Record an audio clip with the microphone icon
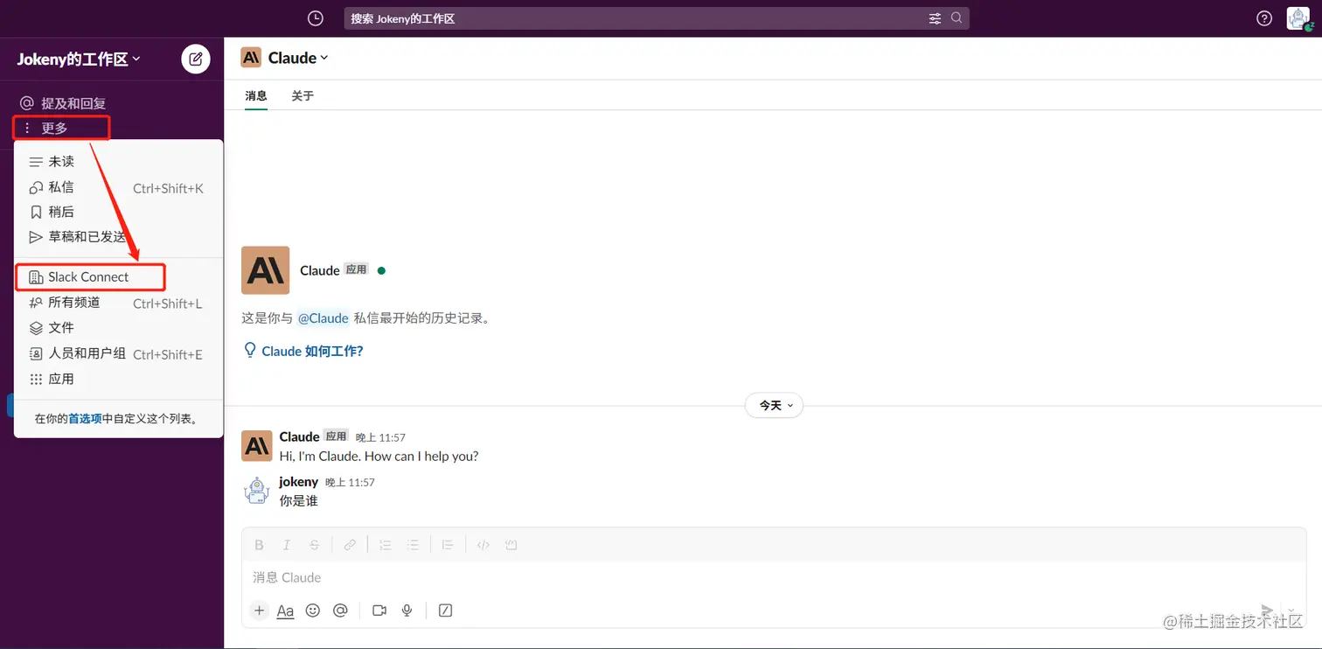The width and height of the screenshot is (1322, 649). pyautogui.click(x=407, y=610)
